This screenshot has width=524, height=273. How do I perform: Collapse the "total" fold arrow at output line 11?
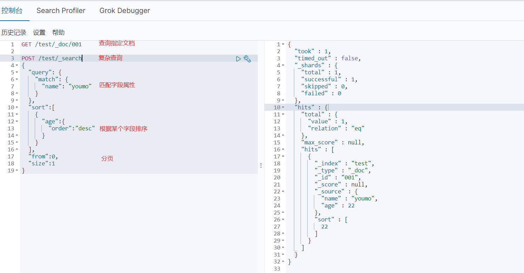click(283, 115)
